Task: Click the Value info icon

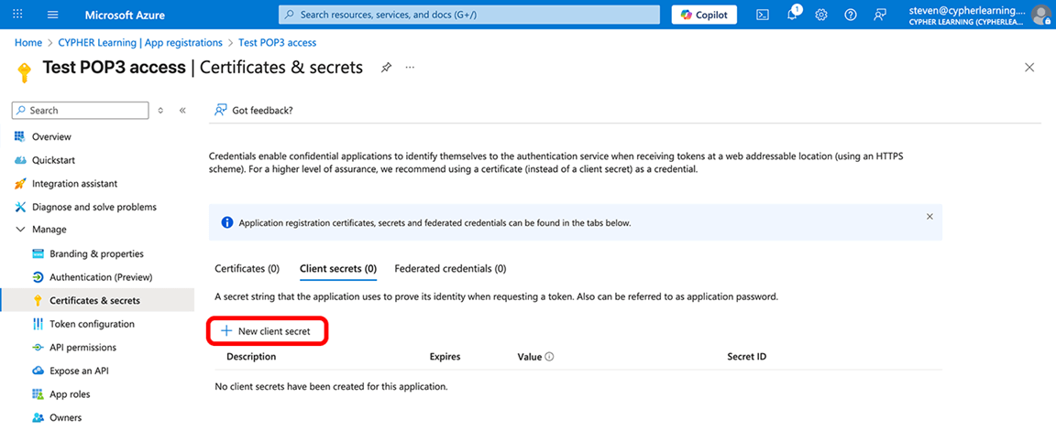Action: coord(549,357)
